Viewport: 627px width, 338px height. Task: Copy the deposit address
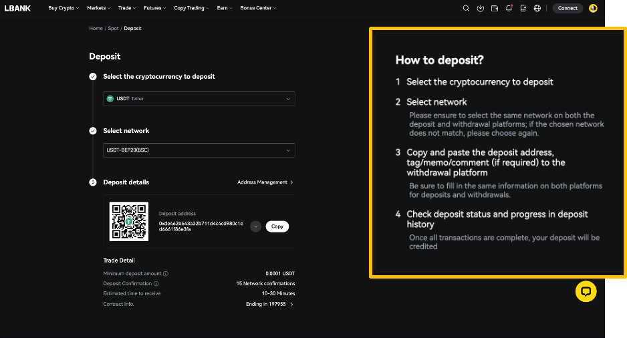pos(277,226)
